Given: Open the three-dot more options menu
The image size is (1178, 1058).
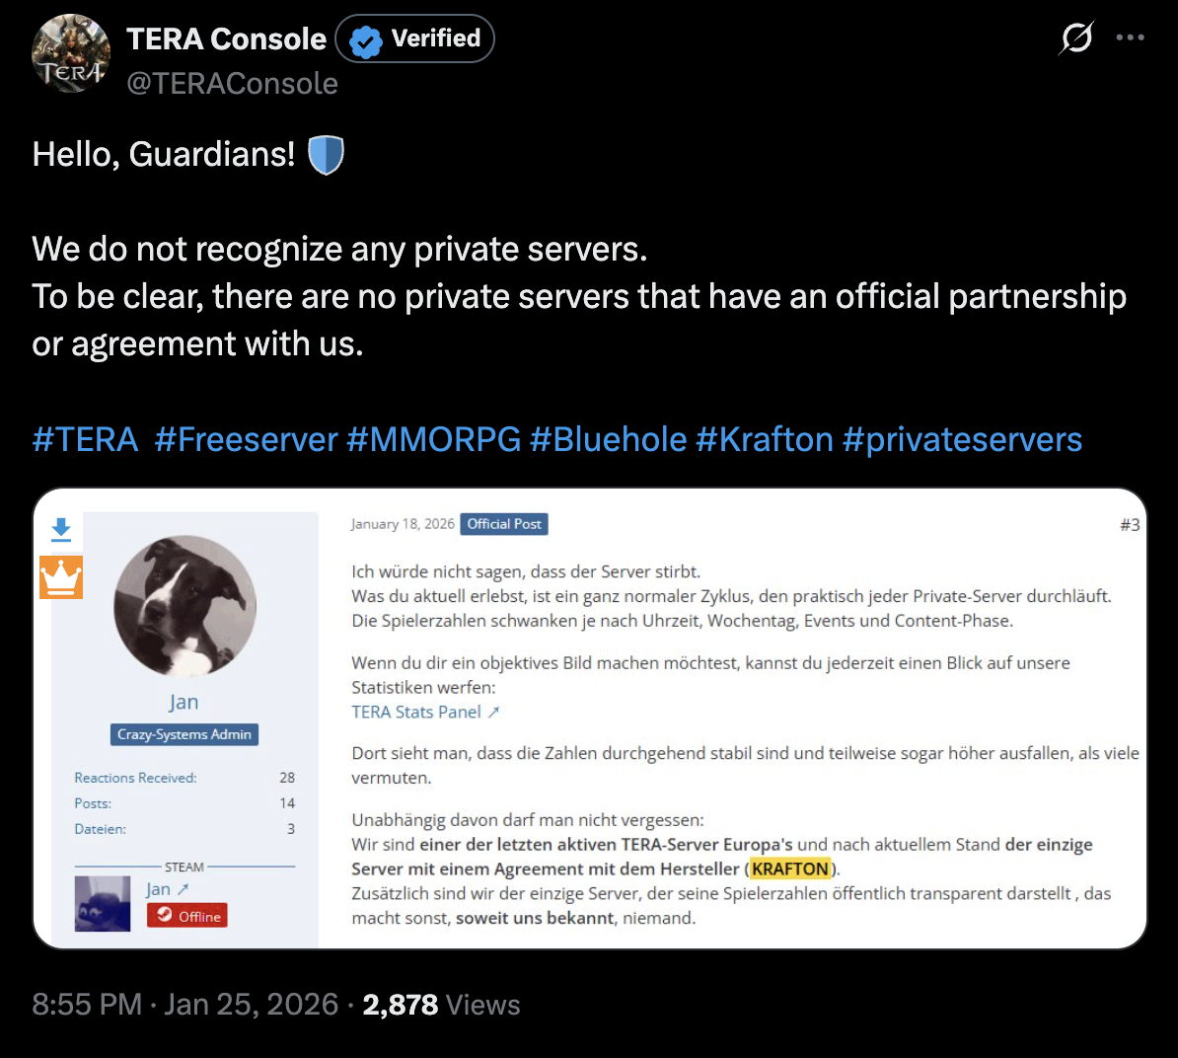Looking at the screenshot, I should coord(1130,38).
